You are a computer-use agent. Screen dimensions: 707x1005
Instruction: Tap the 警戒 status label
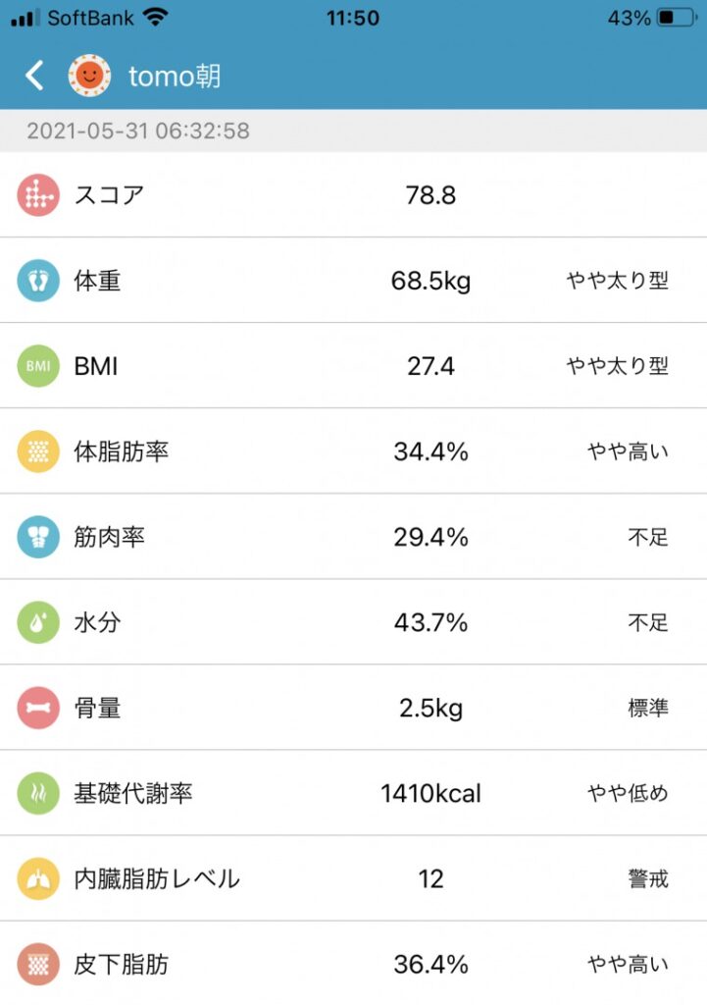coord(648,878)
